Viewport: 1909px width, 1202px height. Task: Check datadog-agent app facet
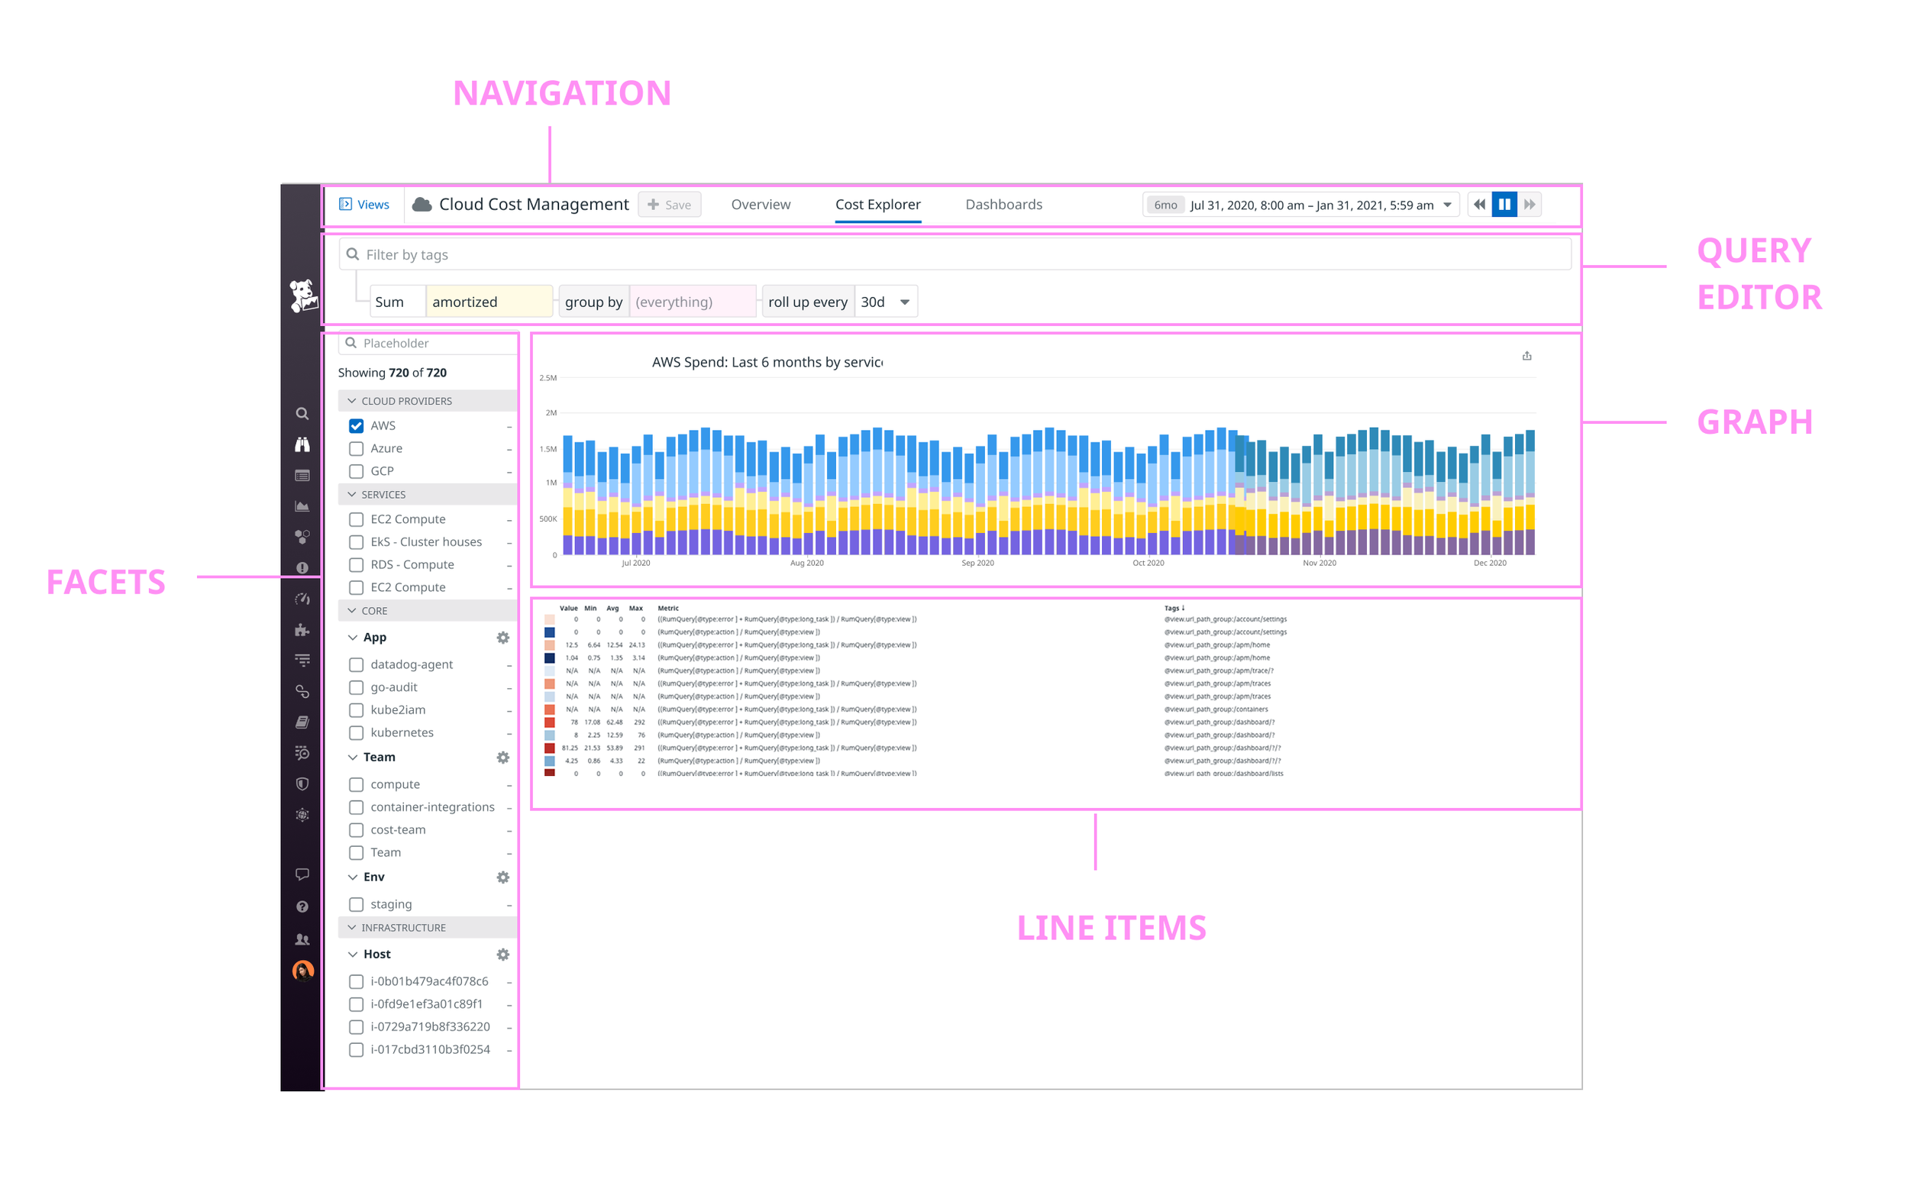(357, 664)
